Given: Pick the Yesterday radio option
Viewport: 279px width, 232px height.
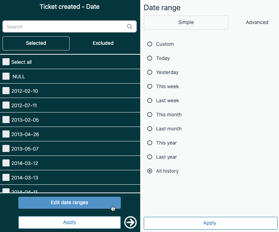Looking at the screenshot, I should pos(150,72).
